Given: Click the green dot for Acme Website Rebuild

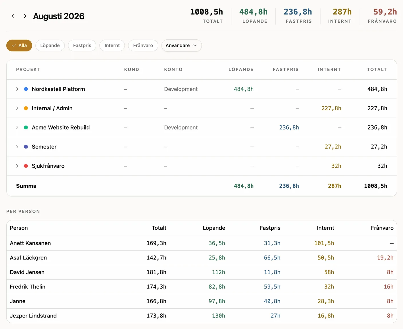Looking at the screenshot, I should point(26,128).
